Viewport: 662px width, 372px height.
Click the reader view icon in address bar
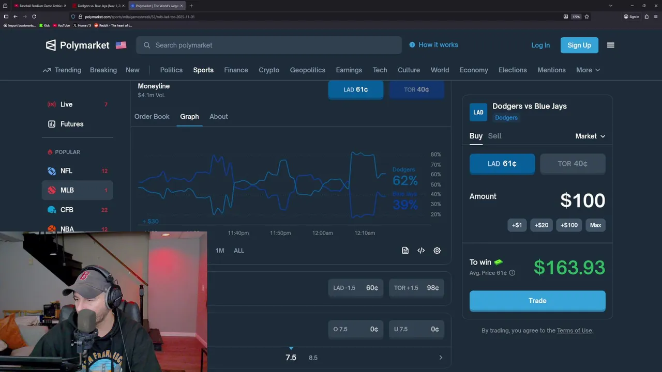click(x=566, y=17)
